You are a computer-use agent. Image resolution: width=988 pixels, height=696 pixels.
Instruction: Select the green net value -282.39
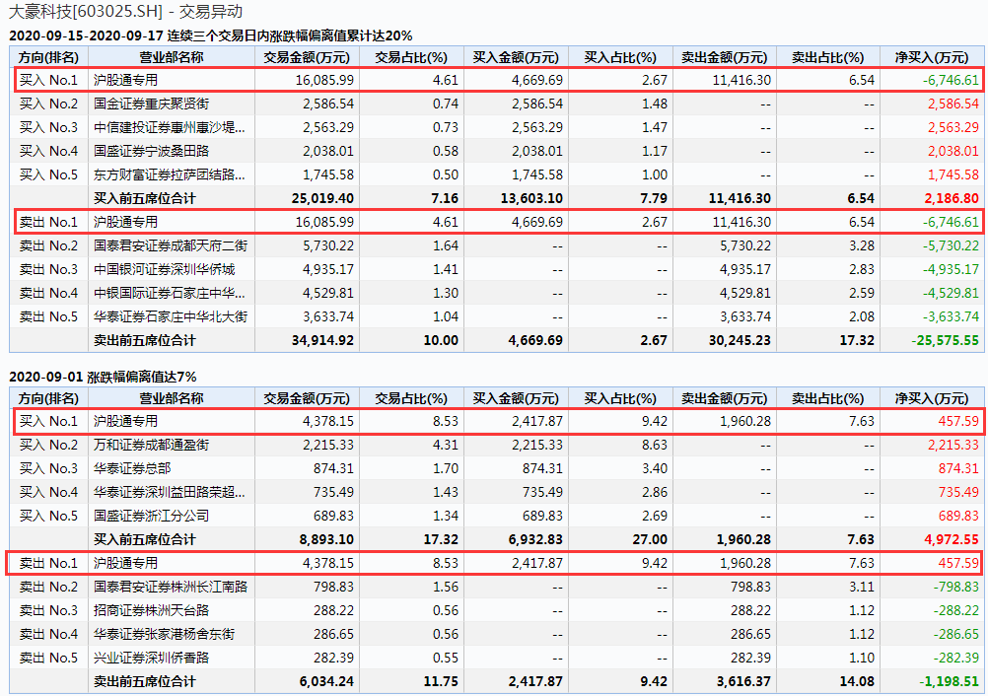pos(956,658)
